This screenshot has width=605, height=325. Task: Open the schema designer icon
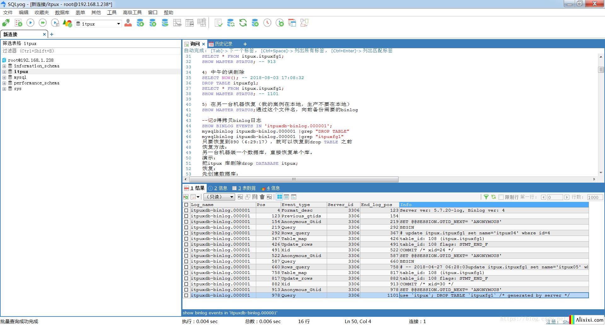(304, 23)
